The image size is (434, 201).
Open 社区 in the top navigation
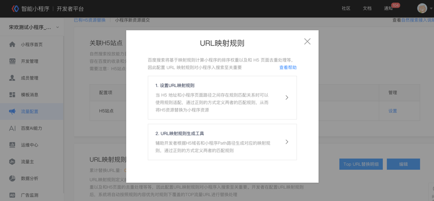346,9
